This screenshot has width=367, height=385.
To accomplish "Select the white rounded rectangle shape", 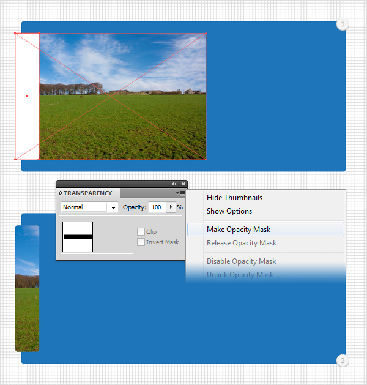I will (x=28, y=96).
